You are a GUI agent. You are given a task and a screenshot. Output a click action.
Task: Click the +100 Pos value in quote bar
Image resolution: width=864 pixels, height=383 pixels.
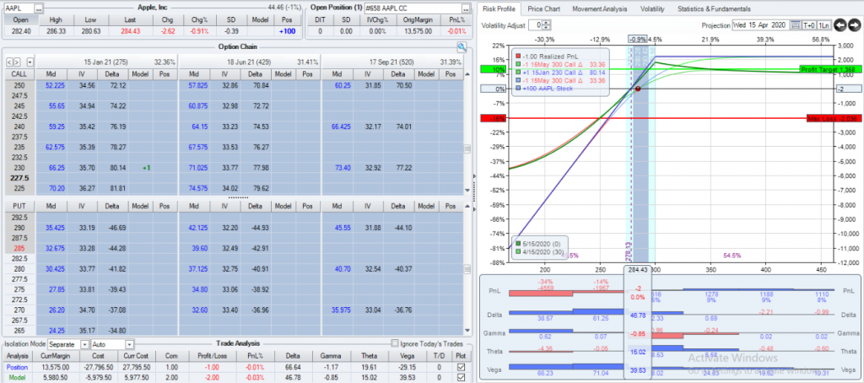pyautogui.click(x=288, y=31)
